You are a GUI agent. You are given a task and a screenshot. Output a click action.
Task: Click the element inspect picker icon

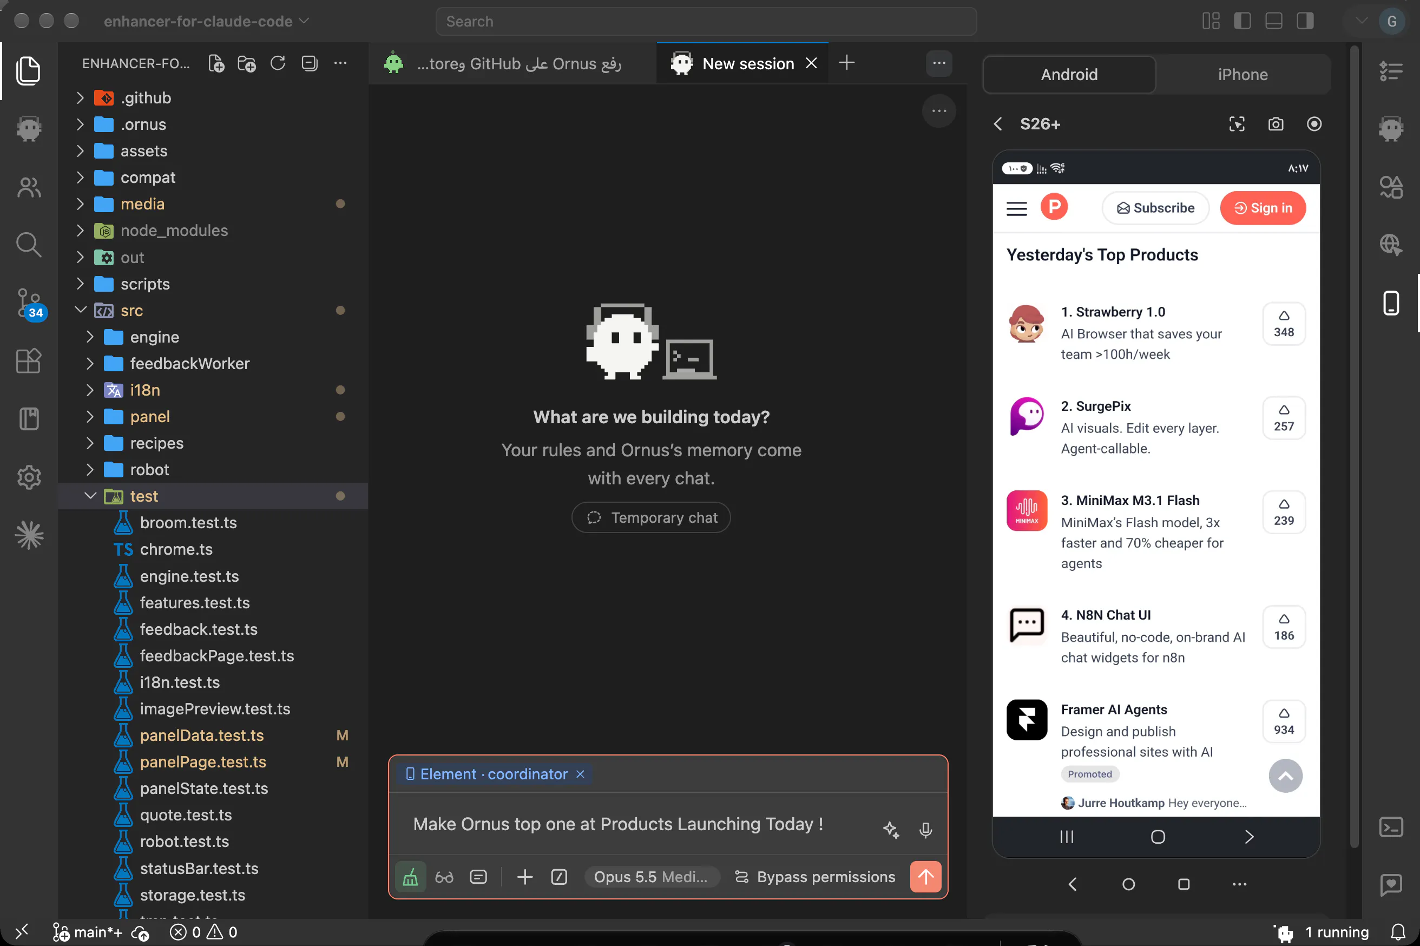click(1237, 124)
